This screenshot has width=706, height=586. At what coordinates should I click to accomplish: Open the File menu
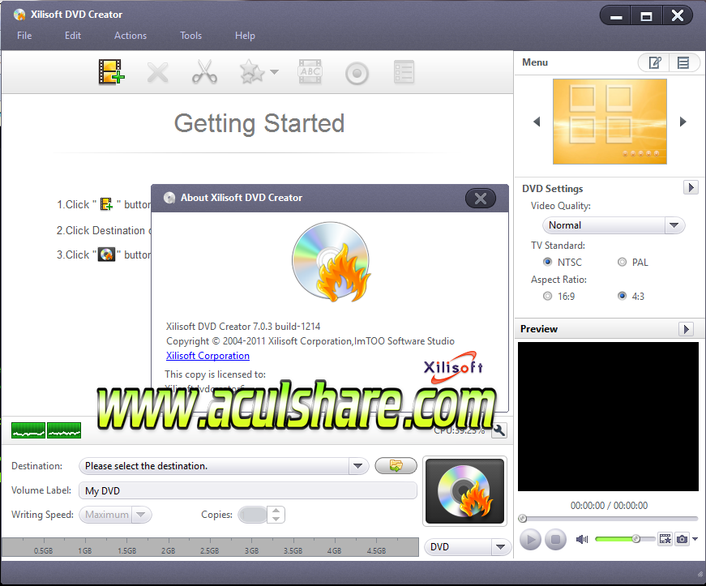tap(24, 36)
